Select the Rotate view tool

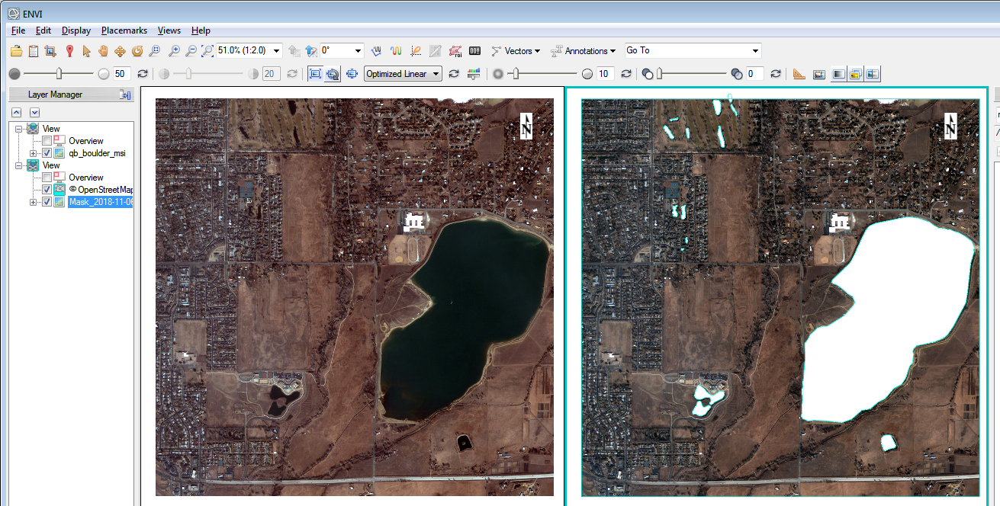[x=137, y=51]
